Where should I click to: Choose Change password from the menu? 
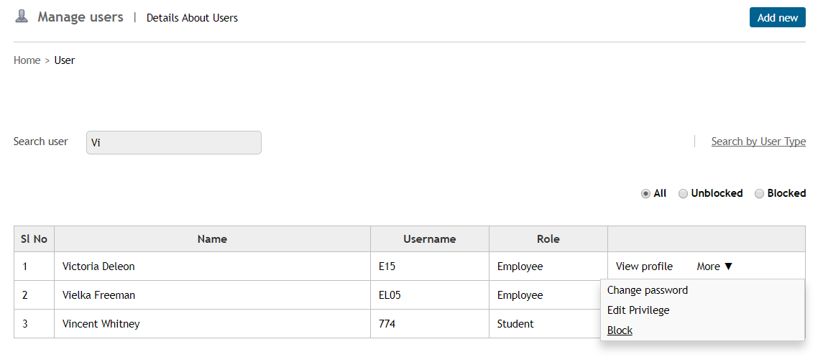[647, 290]
